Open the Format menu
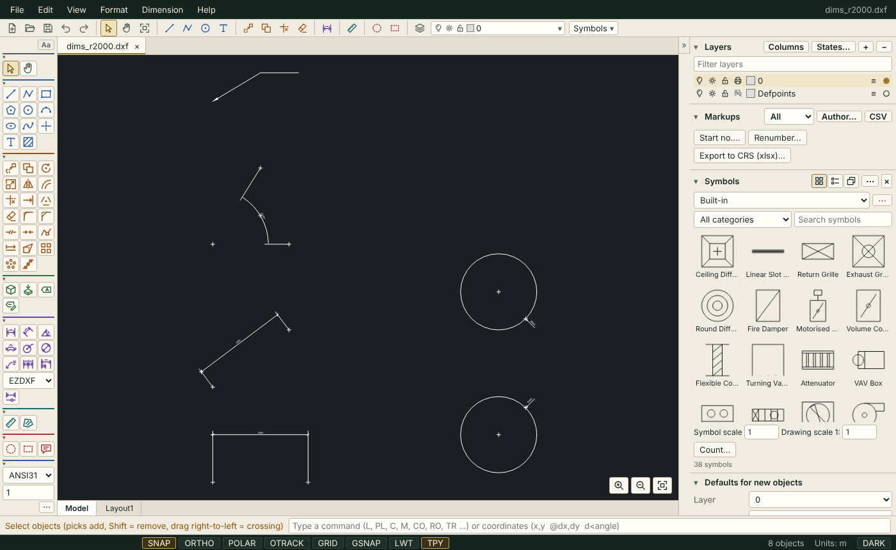Viewport: 896px width, 550px height. [x=114, y=10]
